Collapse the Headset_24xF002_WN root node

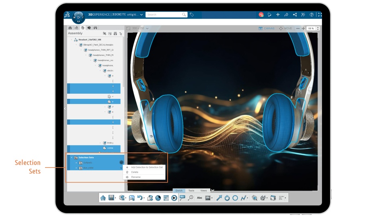tap(72, 40)
